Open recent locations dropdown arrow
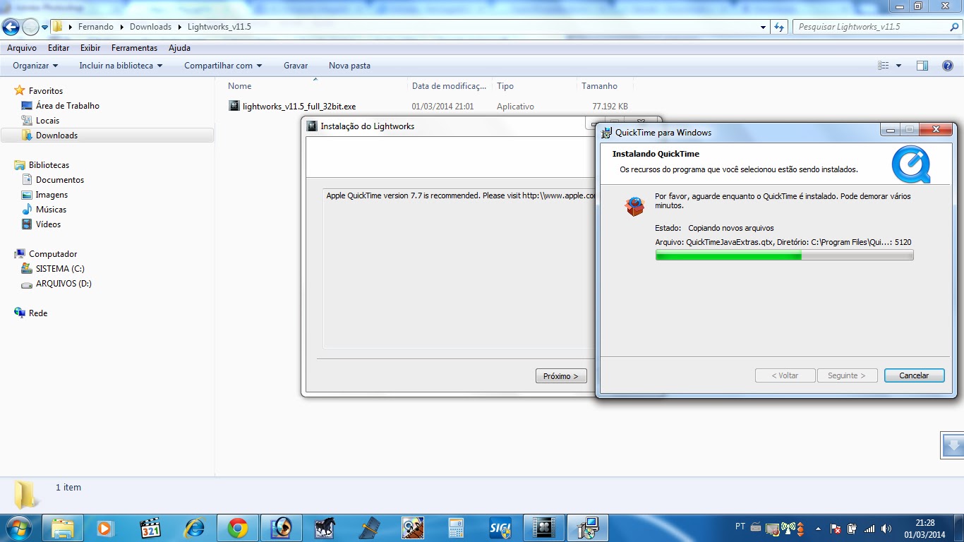This screenshot has width=964, height=542. pos(45,28)
